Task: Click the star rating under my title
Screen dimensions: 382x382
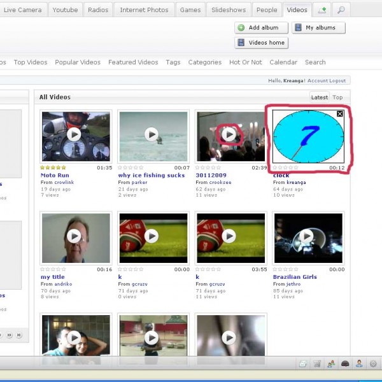Action: [53, 269]
